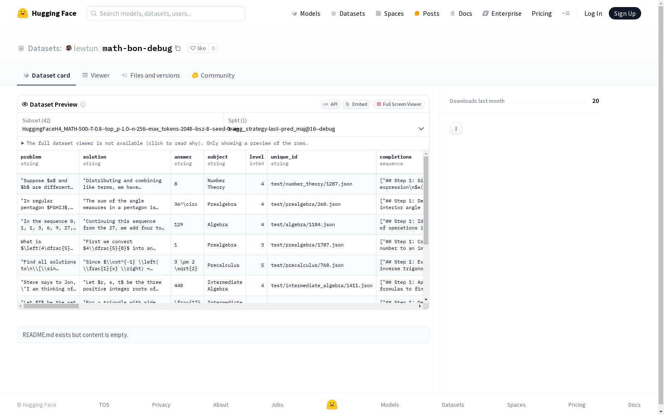
Task: Open the Split (1) dropdown chevron
Action: pos(421,129)
